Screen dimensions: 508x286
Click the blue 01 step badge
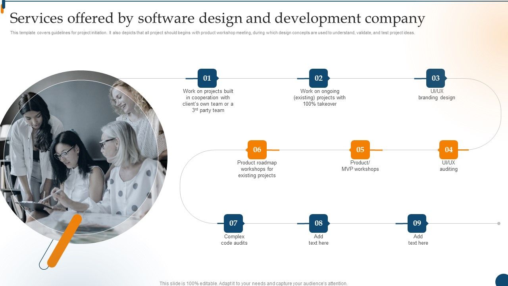pos(207,78)
